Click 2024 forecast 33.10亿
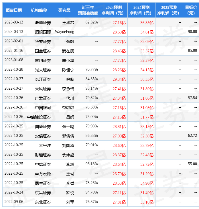Viewport: 199px width, 209px height. click(x=147, y=202)
